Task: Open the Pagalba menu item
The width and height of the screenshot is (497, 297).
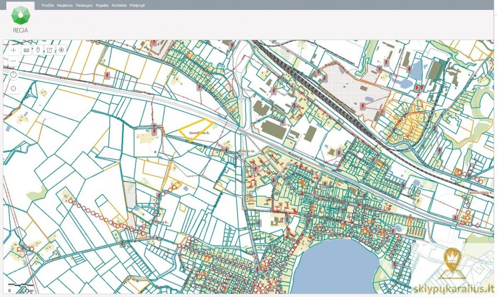Action: (x=102, y=5)
